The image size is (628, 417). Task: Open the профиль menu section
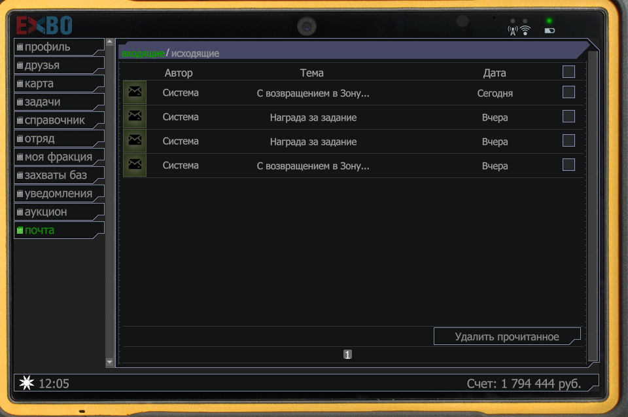pos(59,47)
